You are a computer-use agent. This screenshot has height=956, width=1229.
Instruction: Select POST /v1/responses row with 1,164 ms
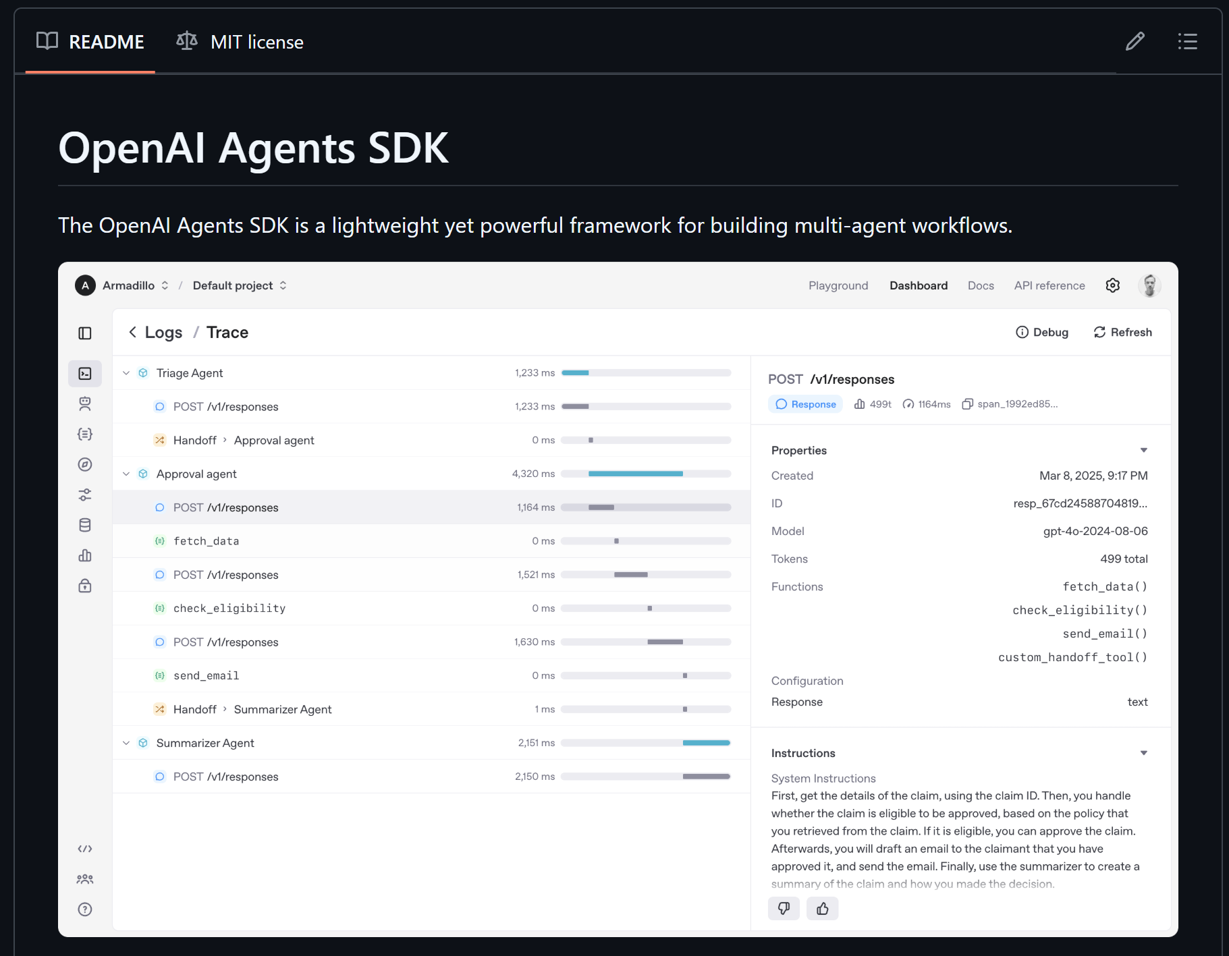(431, 507)
